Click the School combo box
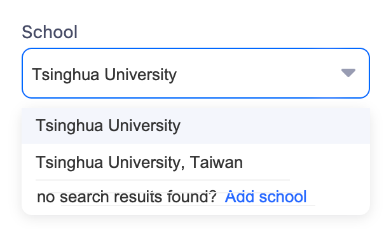The width and height of the screenshot is (384, 229). [x=196, y=73]
